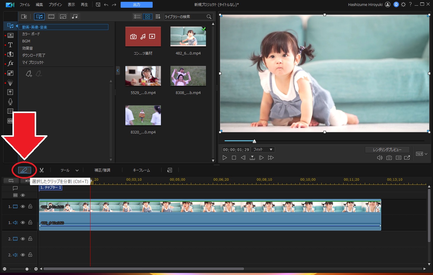Image resolution: width=433 pixels, height=275 pixels.
Task: Open notification bell icon in title bar
Action: coord(396,4)
